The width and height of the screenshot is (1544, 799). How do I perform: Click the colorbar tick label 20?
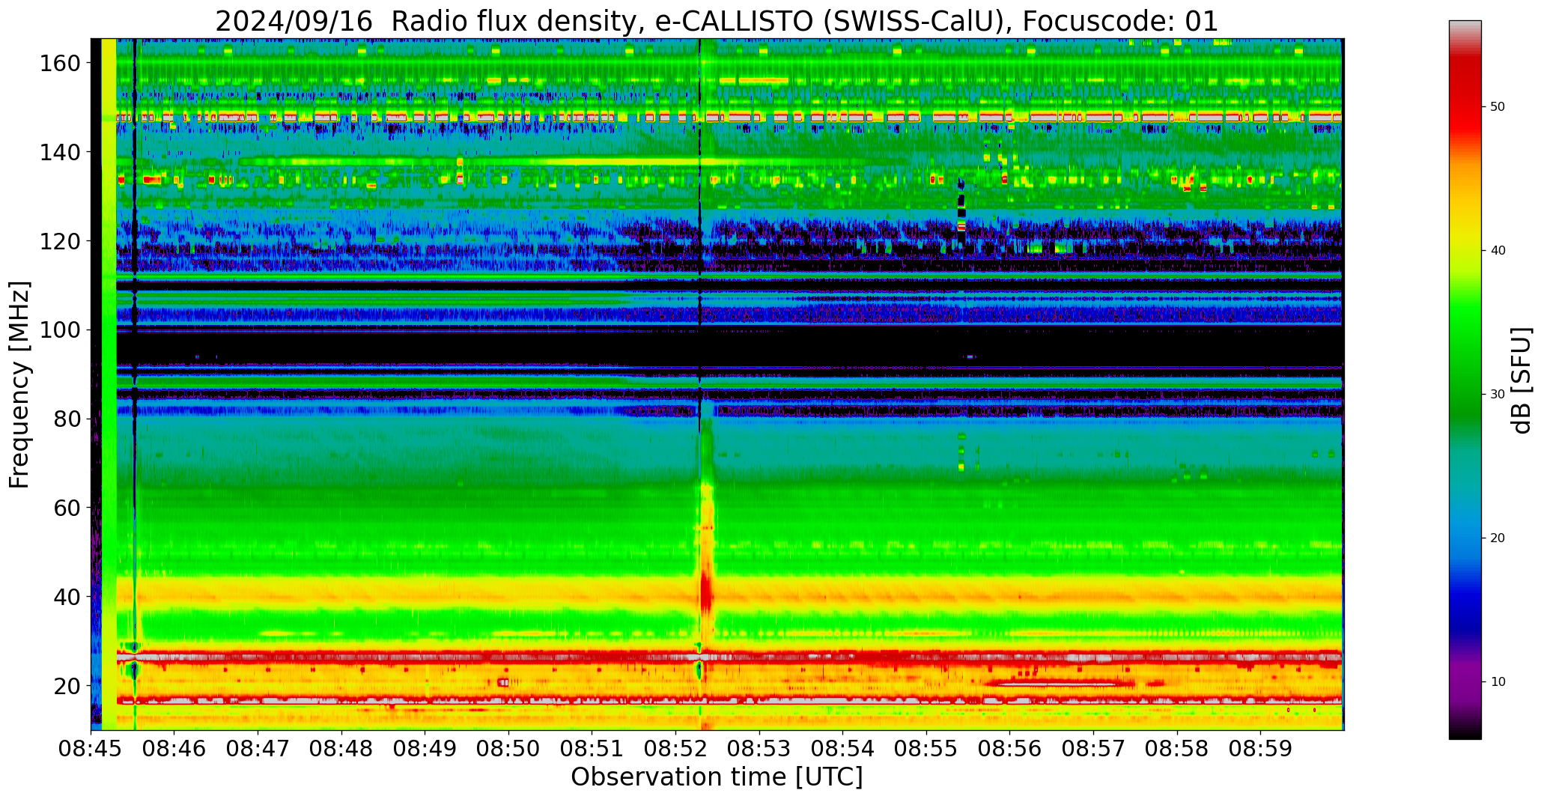pos(1498,538)
